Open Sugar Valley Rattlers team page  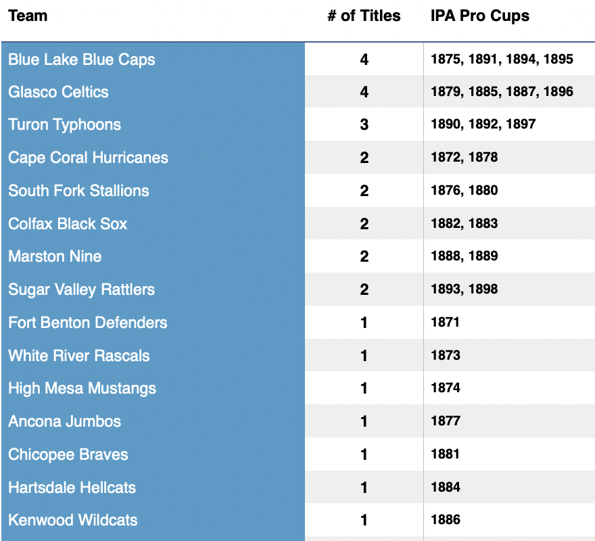click(81, 289)
